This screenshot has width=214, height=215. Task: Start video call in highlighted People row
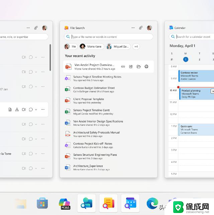click(x=24, y=110)
